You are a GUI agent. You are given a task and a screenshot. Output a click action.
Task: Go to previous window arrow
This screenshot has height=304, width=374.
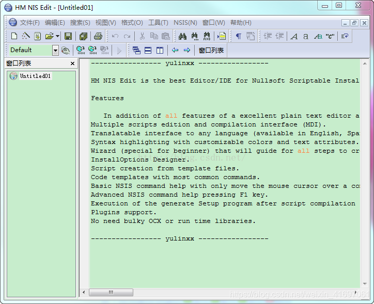tap(175, 50)
